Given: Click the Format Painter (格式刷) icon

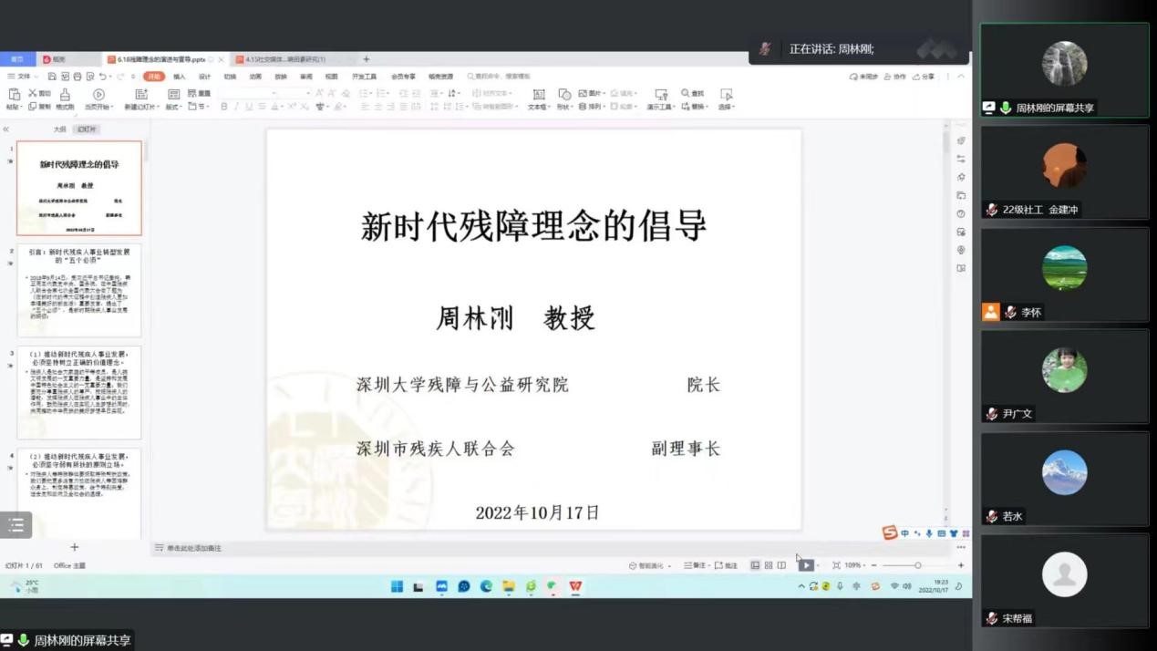Looking at the screenshot, I should (65, 95).
